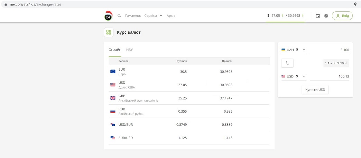Click the Вхід login button
361x158 pixels.
(342, 16)
